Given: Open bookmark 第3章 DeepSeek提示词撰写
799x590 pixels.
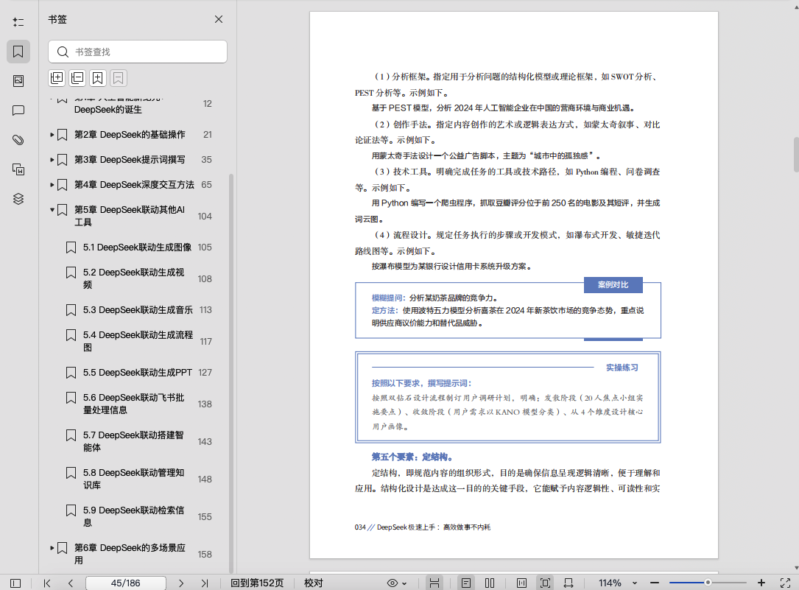Looking at the screenshot, I should [130, 160].
